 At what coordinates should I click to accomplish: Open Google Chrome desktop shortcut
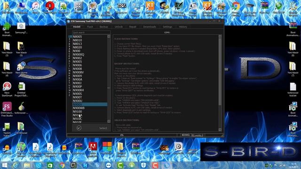[236, 8]
